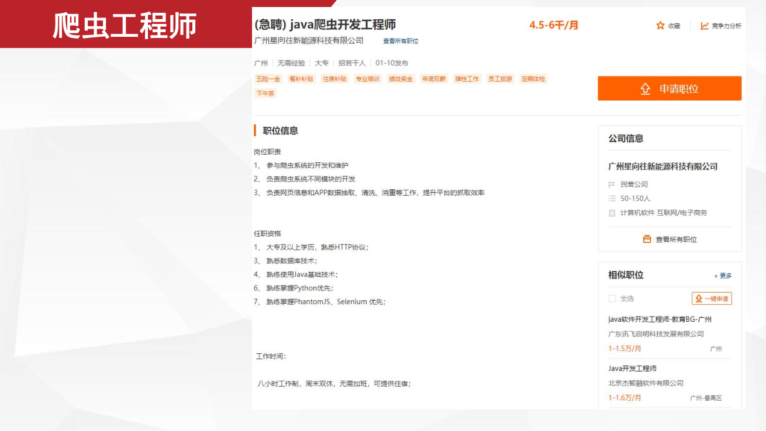Click the 绩效奖金 benefit tag
This screenshot has height=431, width=766.
(x=401, y=79)
